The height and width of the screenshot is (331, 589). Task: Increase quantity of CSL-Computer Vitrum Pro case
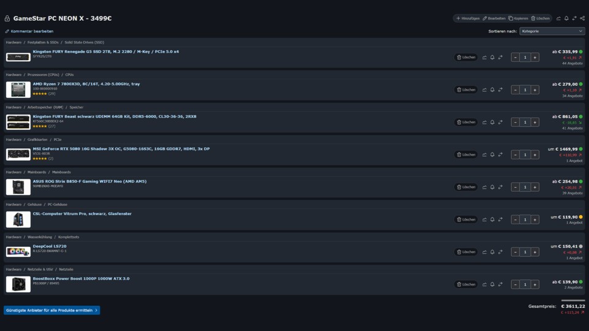pos(535,219)
